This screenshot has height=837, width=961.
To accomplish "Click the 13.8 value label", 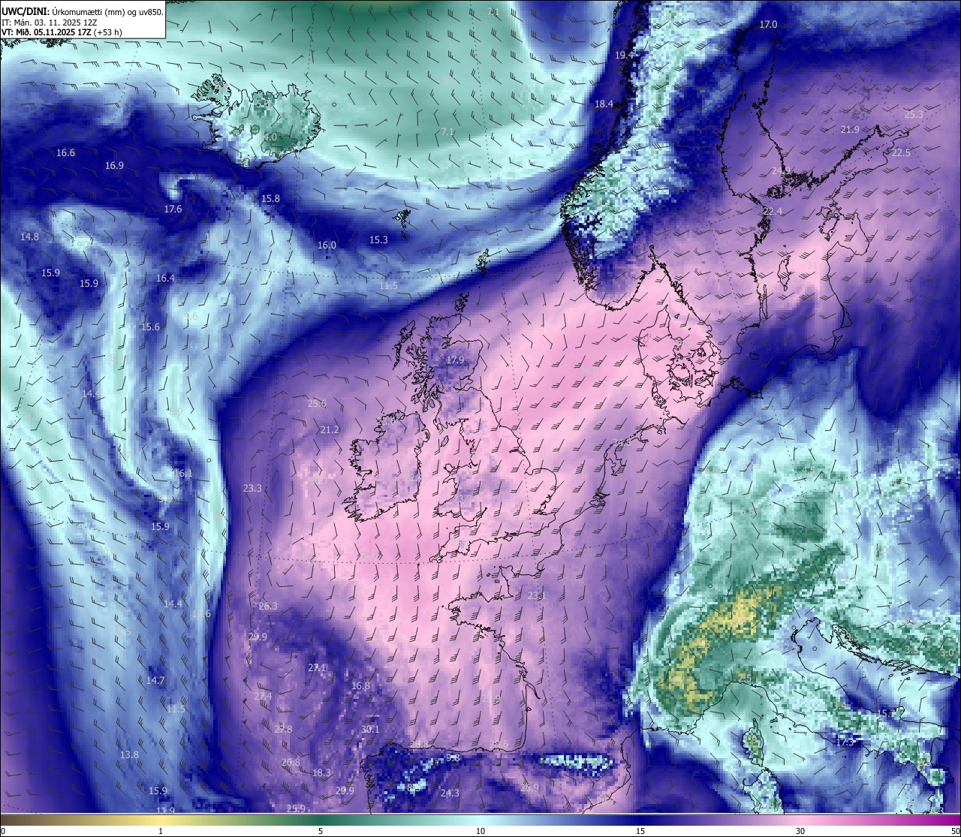I will (x=129, y=755).
